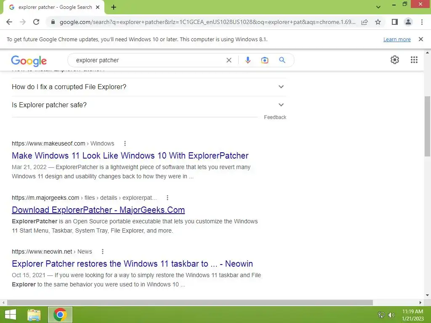Open File Explorer from the taskbar

pos(34,315)
